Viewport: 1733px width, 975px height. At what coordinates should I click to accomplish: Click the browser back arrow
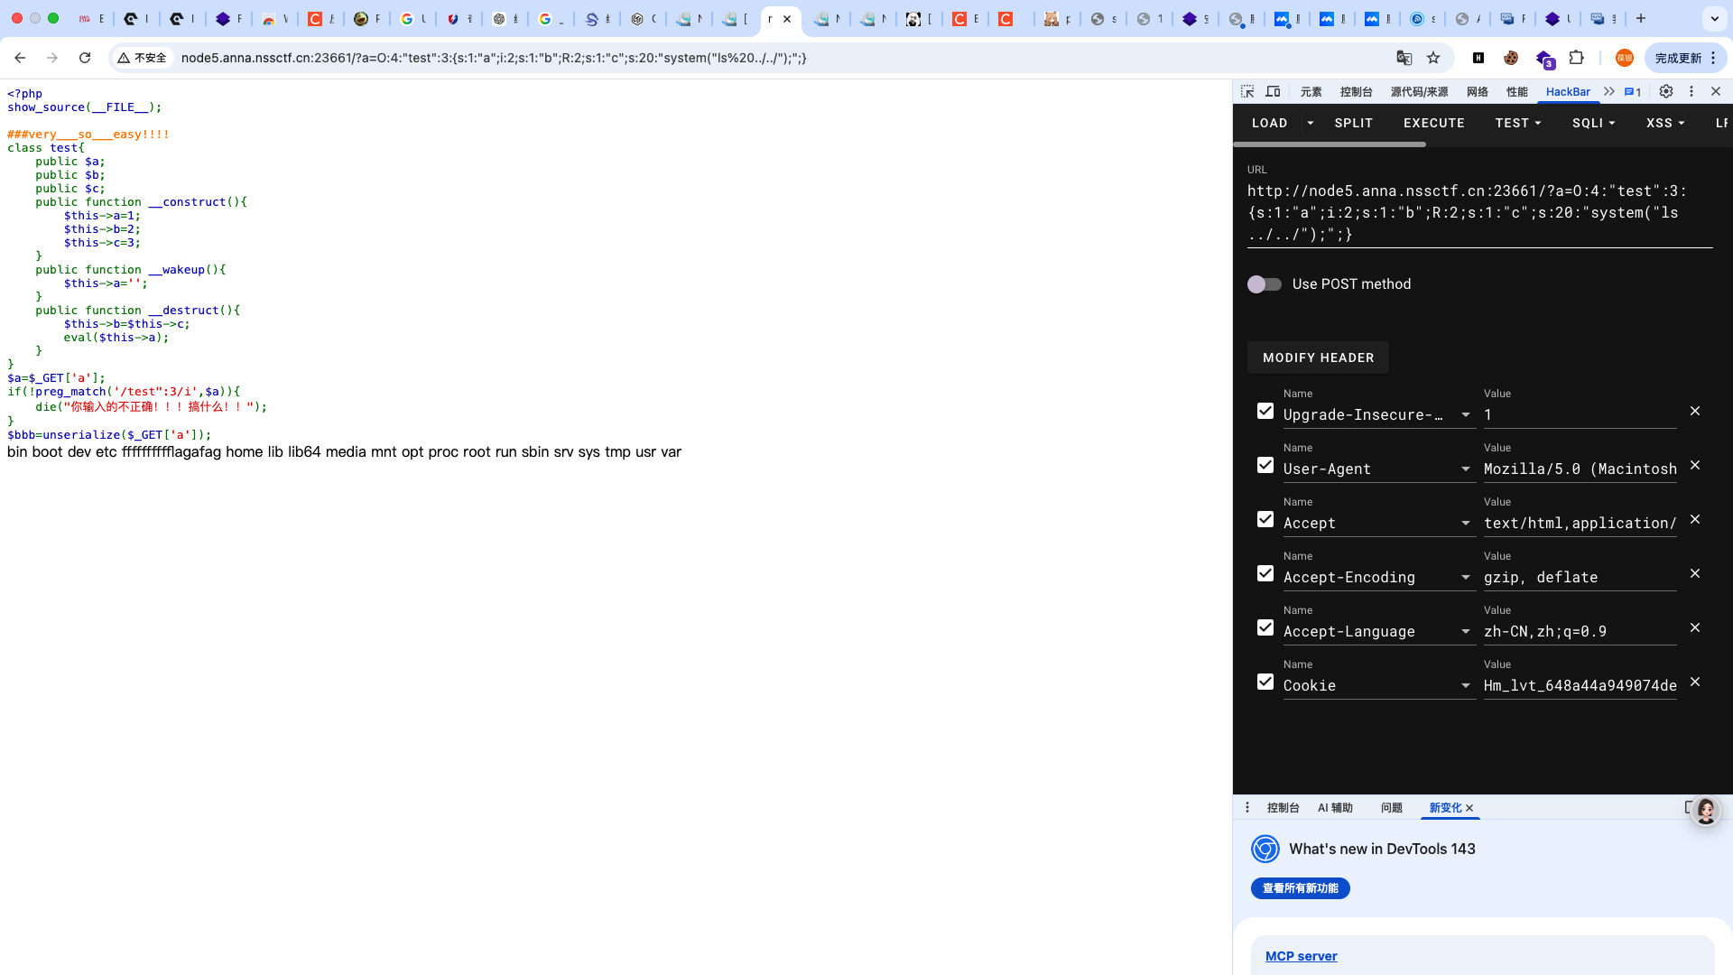tap(20, 58)
